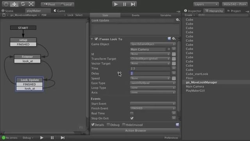The width and height of the screenshot is (250, 141).
Task: Toggle variable button for Id field
Action: pyautogui.click(x=173, y=54)
